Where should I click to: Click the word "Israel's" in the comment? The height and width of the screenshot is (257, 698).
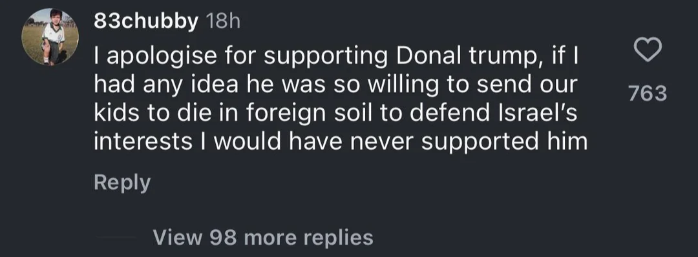537,112
